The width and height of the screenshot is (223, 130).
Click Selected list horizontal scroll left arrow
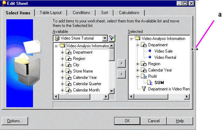[131, 97]
